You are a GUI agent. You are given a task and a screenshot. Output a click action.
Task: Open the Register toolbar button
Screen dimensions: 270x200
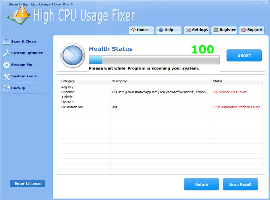224,30
